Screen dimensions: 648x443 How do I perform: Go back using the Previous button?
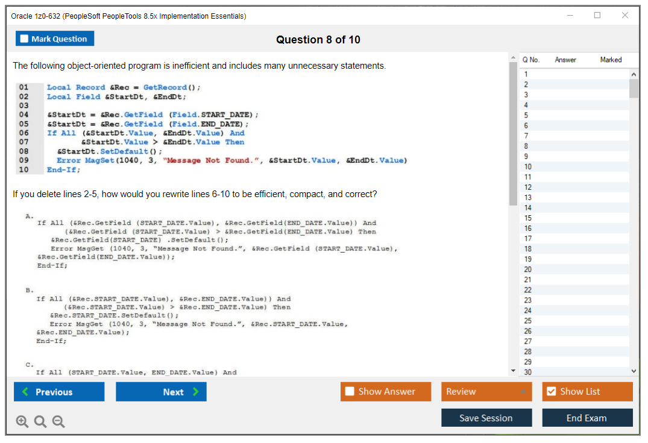[x=58, y=391]
